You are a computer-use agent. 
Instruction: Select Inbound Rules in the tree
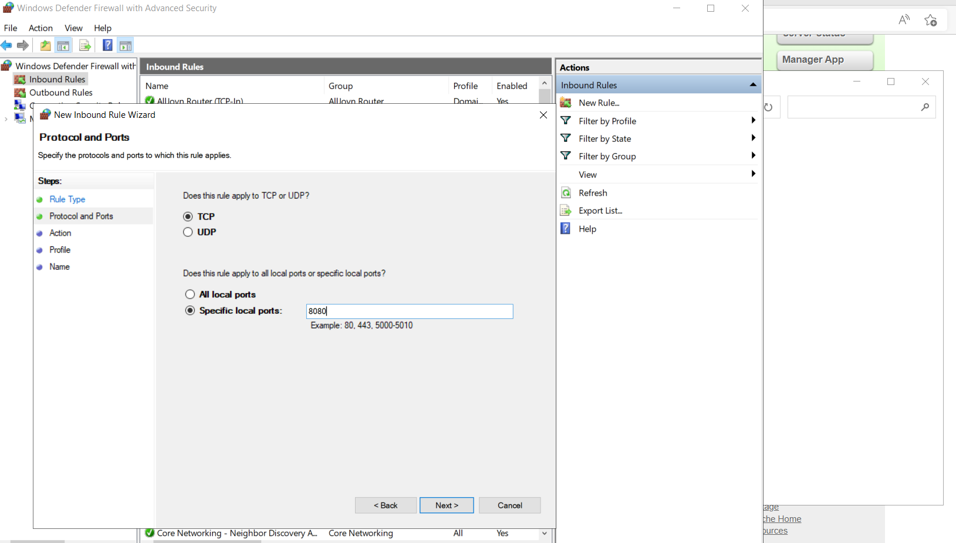click(58, 79)
